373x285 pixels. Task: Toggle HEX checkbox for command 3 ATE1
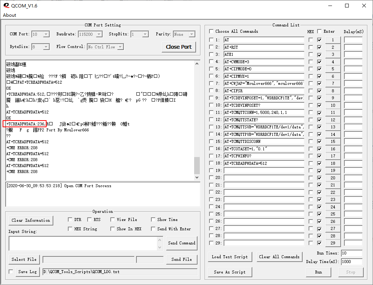point(311,55)
